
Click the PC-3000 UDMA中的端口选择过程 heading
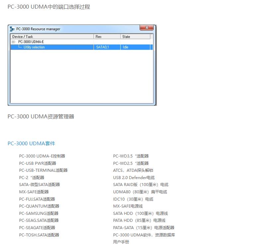(x=49, y=7)
